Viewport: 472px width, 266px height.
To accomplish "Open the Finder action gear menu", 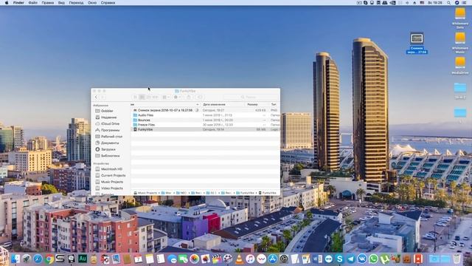I will tap(177, 97).
